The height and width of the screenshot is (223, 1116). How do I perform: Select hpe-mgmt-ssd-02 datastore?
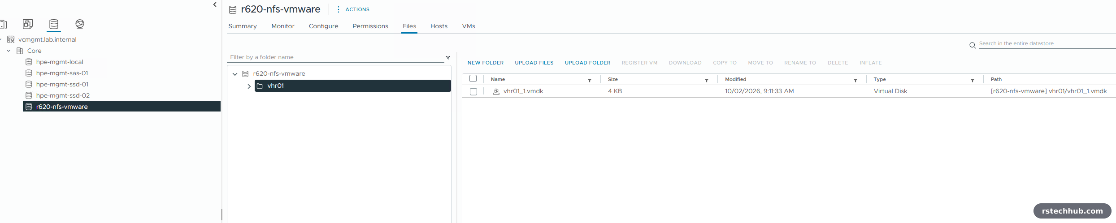[x=63, y=95]
